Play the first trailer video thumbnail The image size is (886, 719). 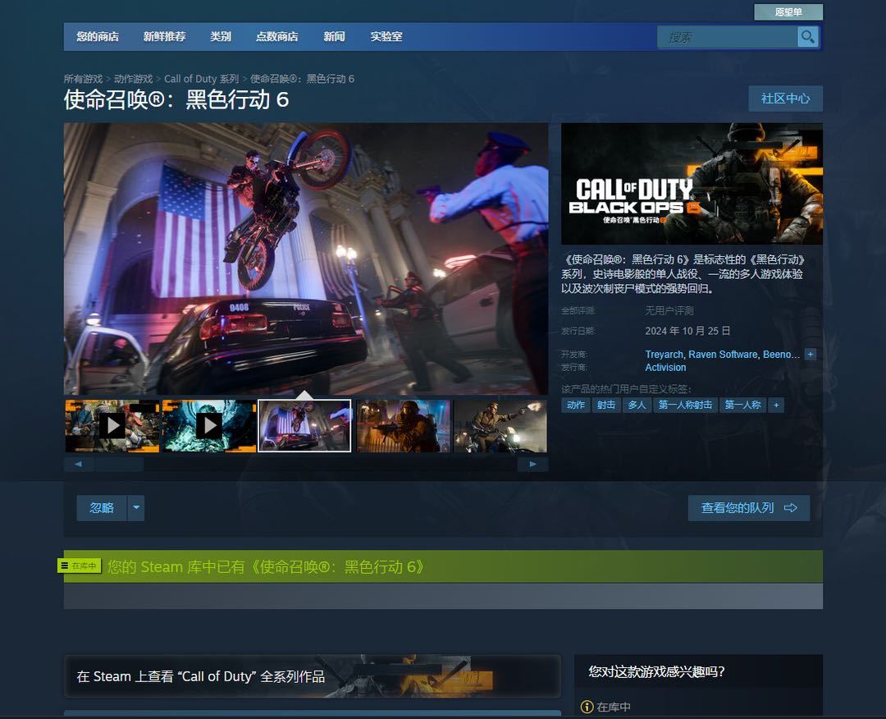112,425
